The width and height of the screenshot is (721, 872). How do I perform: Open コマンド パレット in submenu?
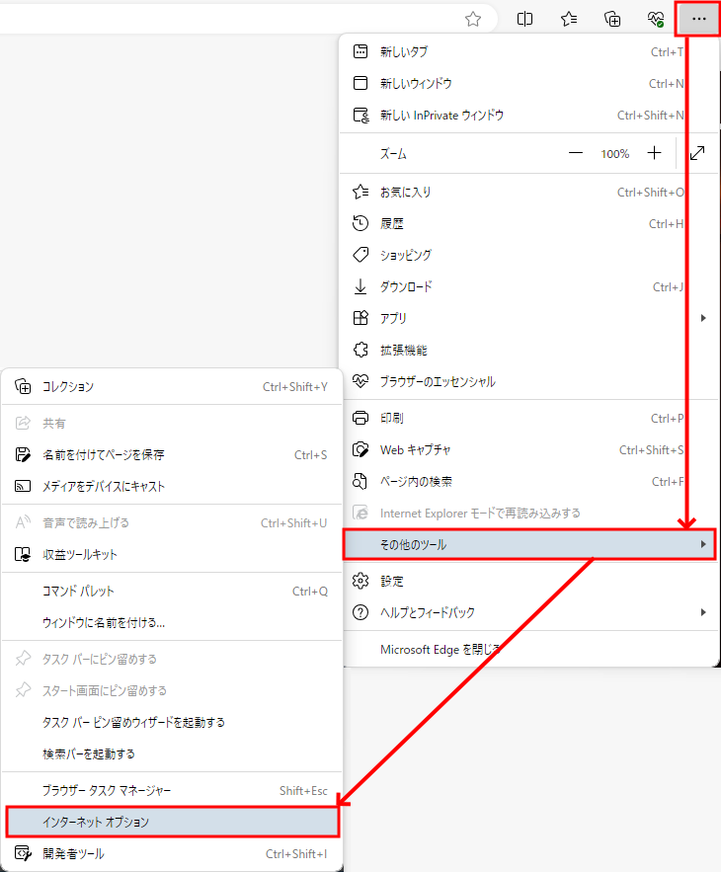(x=173, y=591)
